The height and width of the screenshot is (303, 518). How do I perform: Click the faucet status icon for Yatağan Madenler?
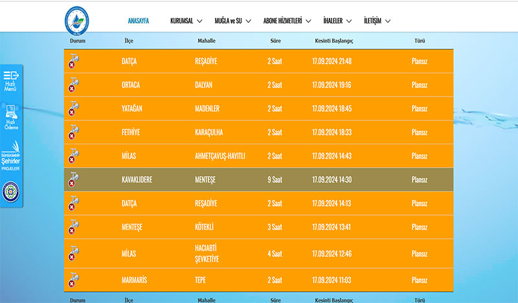pyautogui.click(x=73, y=108)
